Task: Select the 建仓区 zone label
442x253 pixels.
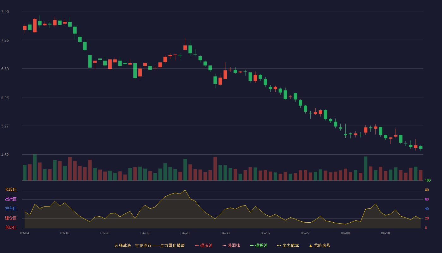Action: tap(11, 218)
